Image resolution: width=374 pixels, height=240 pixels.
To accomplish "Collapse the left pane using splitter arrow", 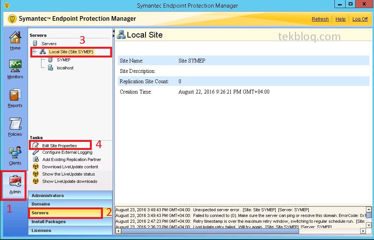I will tap(113, 31).
